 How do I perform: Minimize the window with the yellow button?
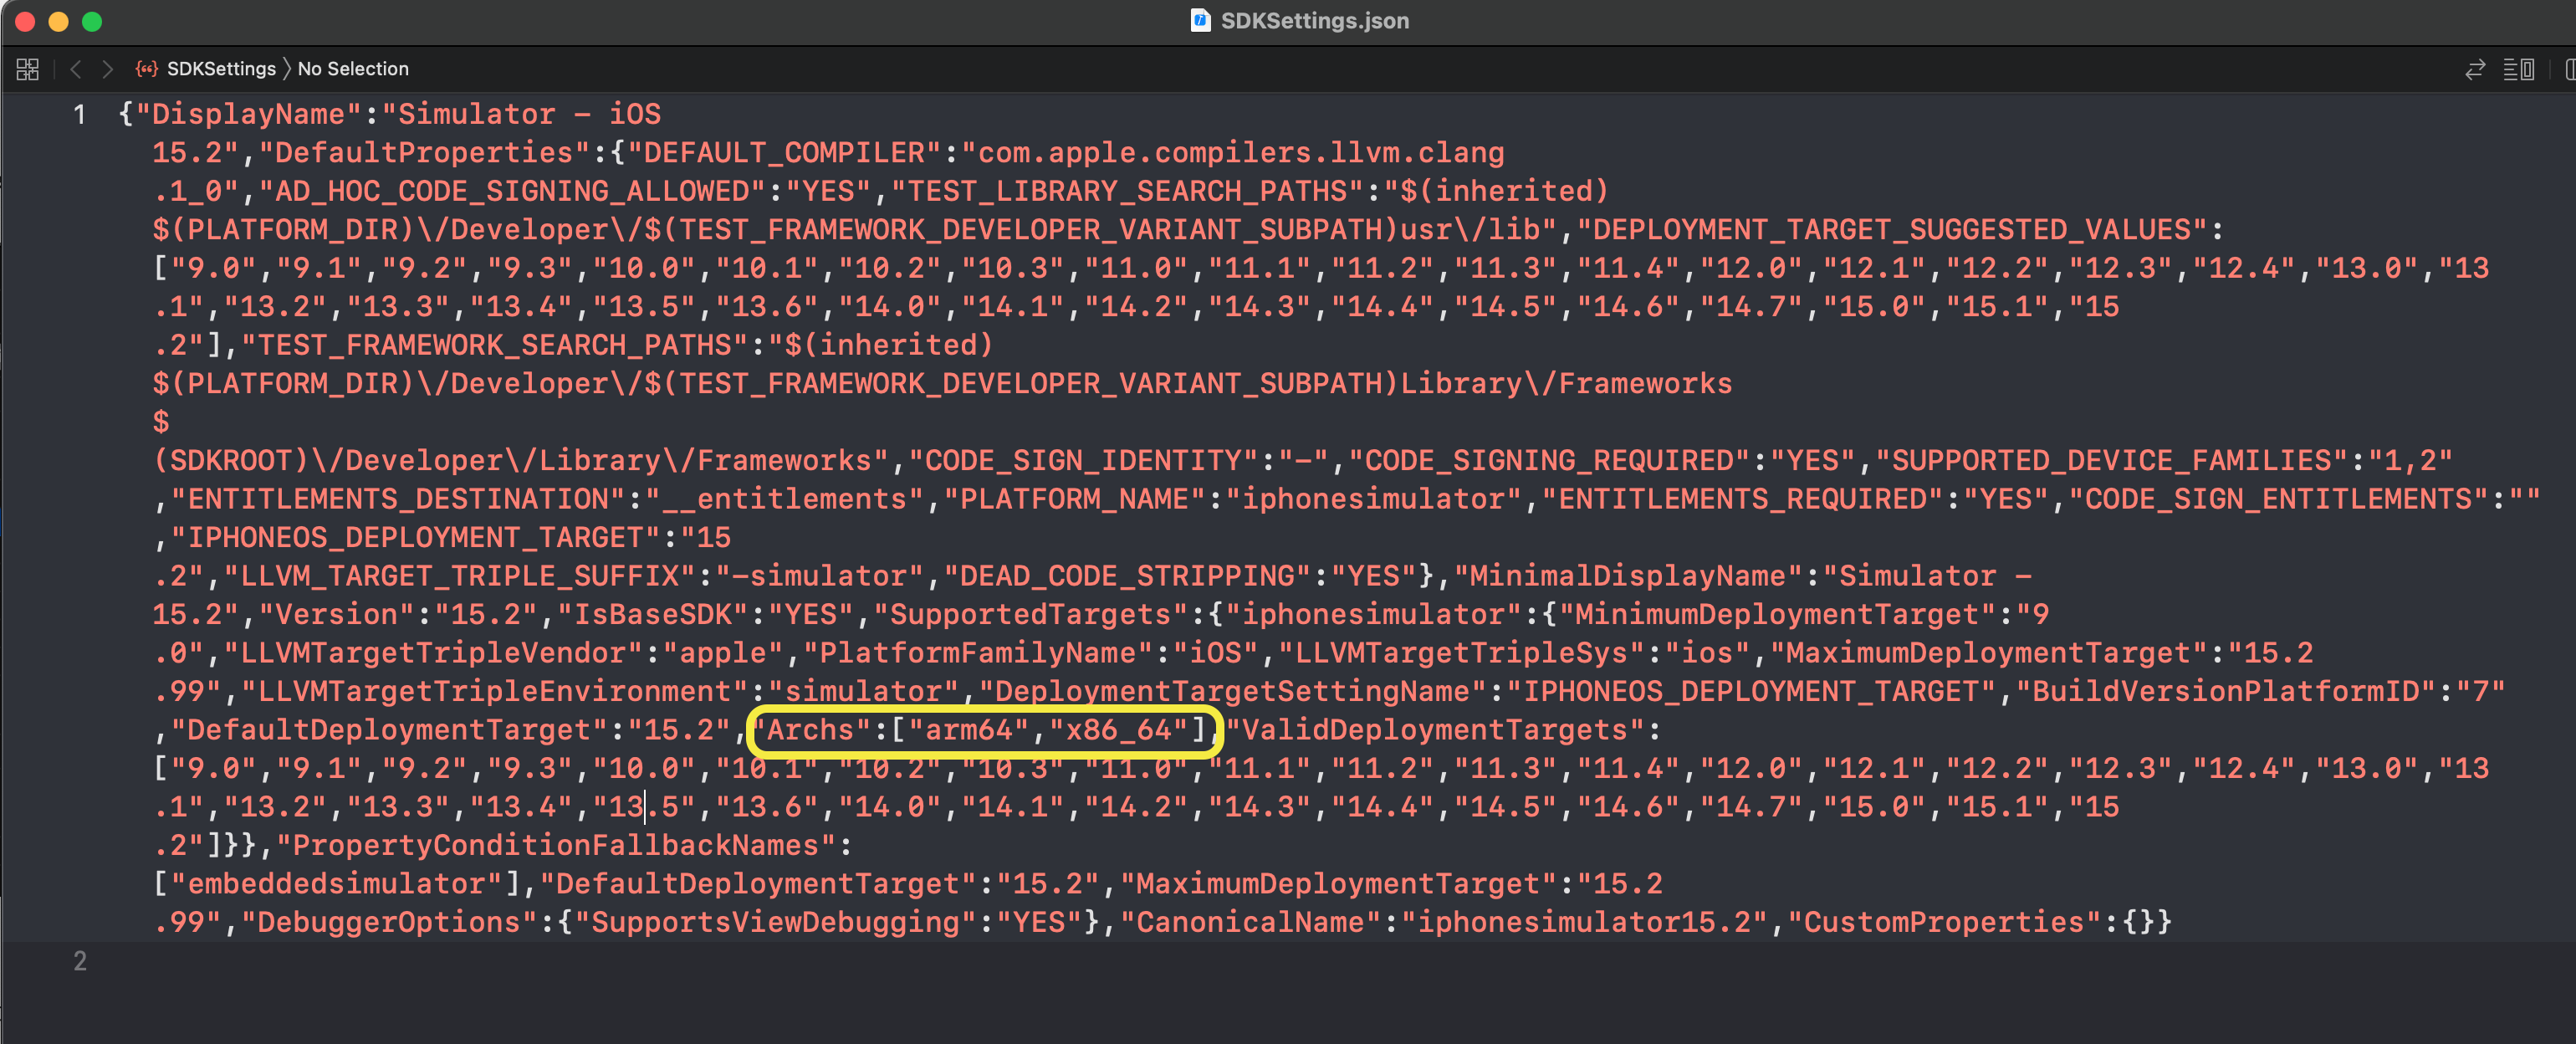tap(58, 21)
